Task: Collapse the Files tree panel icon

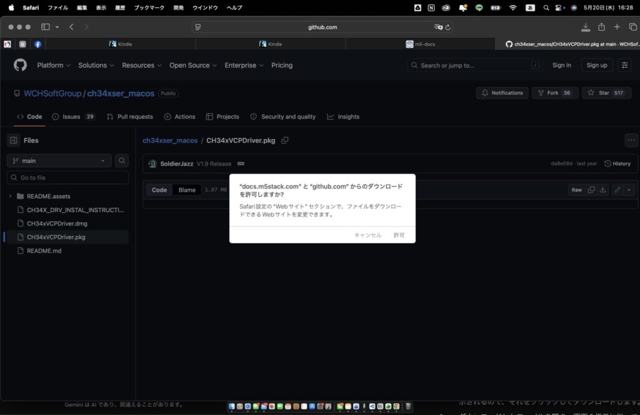Action: 14,140
